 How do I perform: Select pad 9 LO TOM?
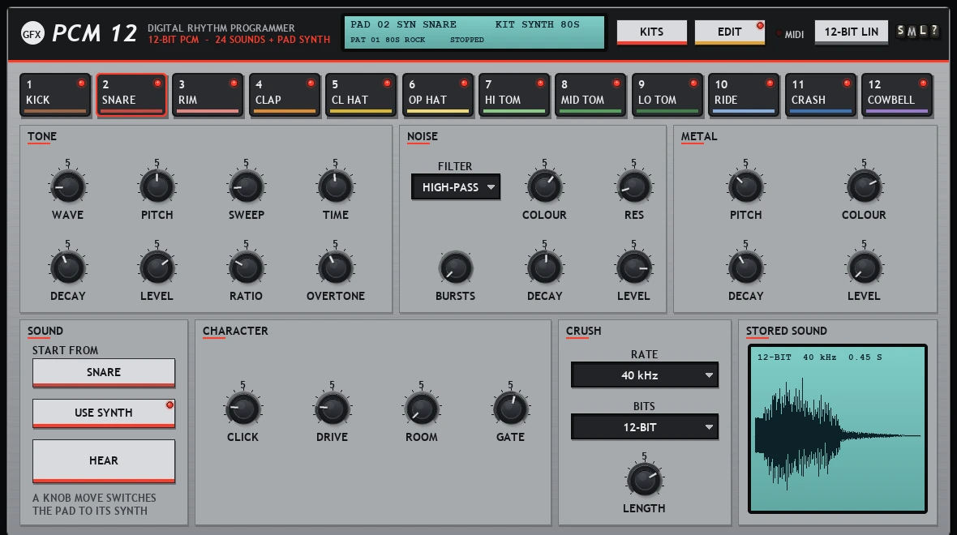667,95
